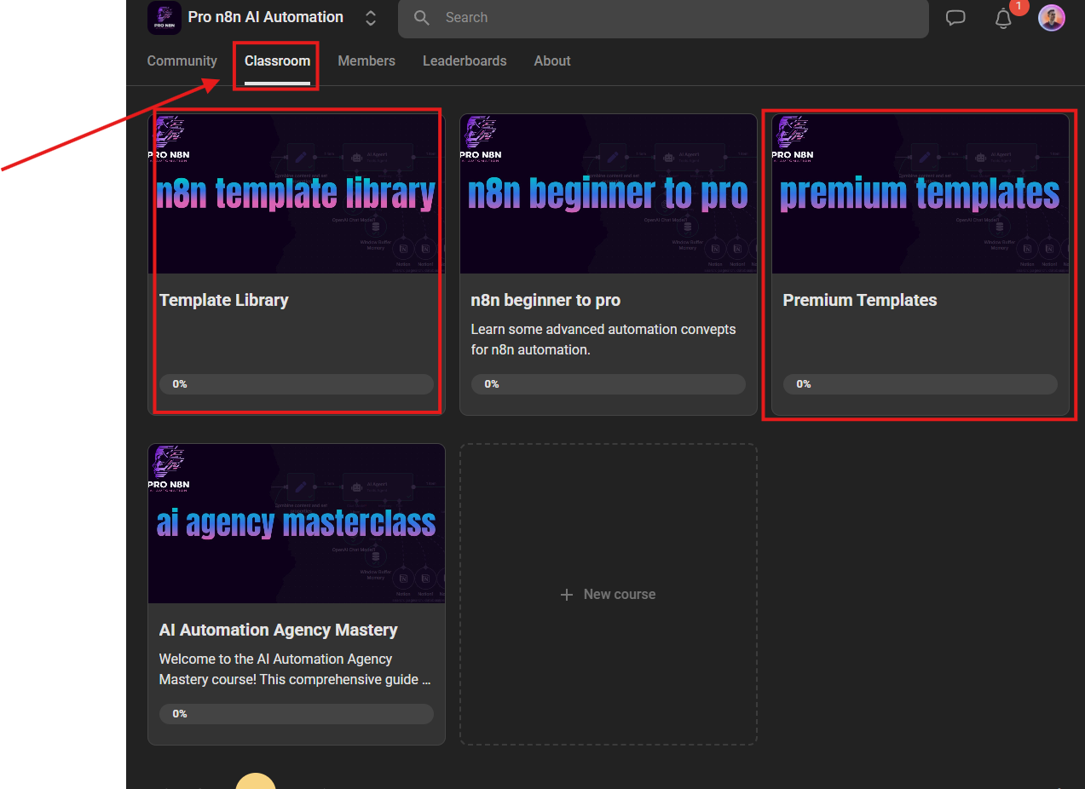Click n8n beginner to pro progress bar
This screenshot has width=1085, height=789.
click(x=609, y=384)
